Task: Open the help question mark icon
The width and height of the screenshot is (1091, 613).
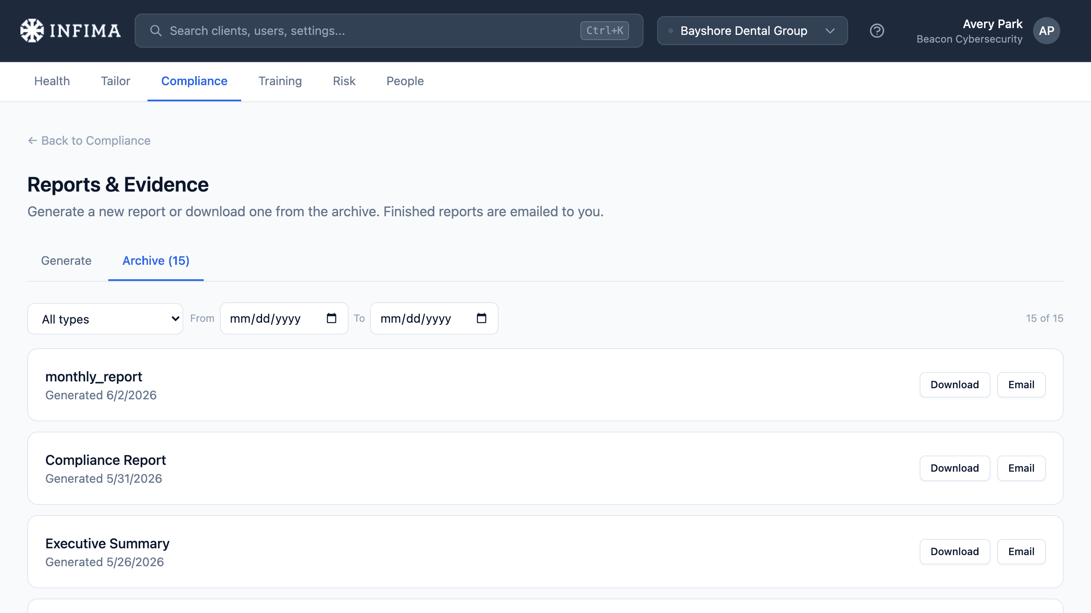Action: point(877,31)
